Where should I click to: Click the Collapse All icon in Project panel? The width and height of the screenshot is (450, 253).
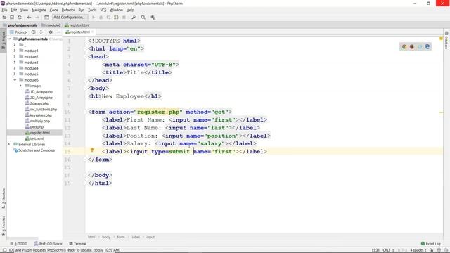coord(41,32)
